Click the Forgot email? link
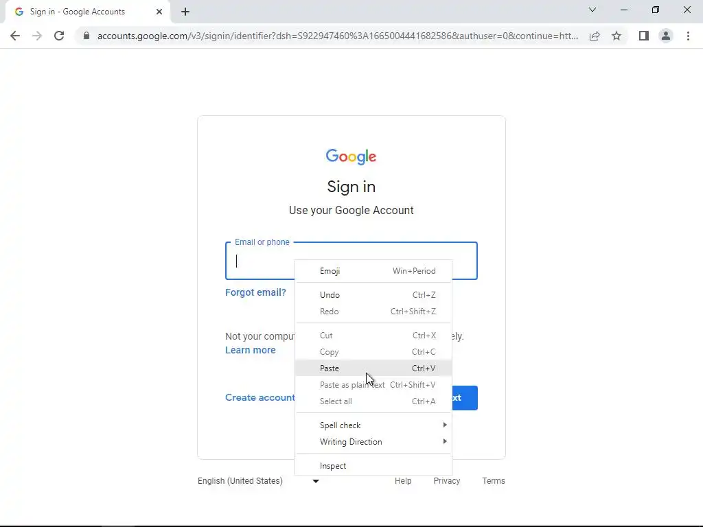The width and height of the screenshot is (703, 527). 255,292
